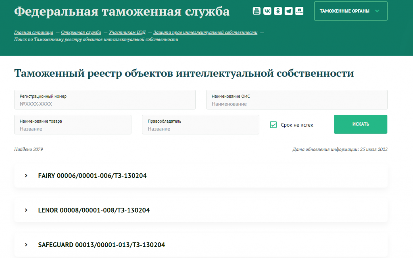
Task: Click the 'Федеральная таможенная служба' site title
Action: [122, 11]
